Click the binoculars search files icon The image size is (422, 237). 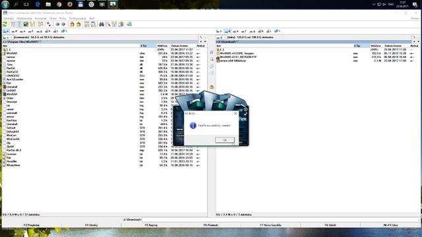(102, 24)
